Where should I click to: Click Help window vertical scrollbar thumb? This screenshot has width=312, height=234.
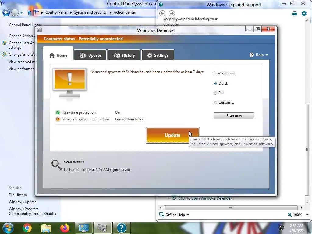(307, 149)
